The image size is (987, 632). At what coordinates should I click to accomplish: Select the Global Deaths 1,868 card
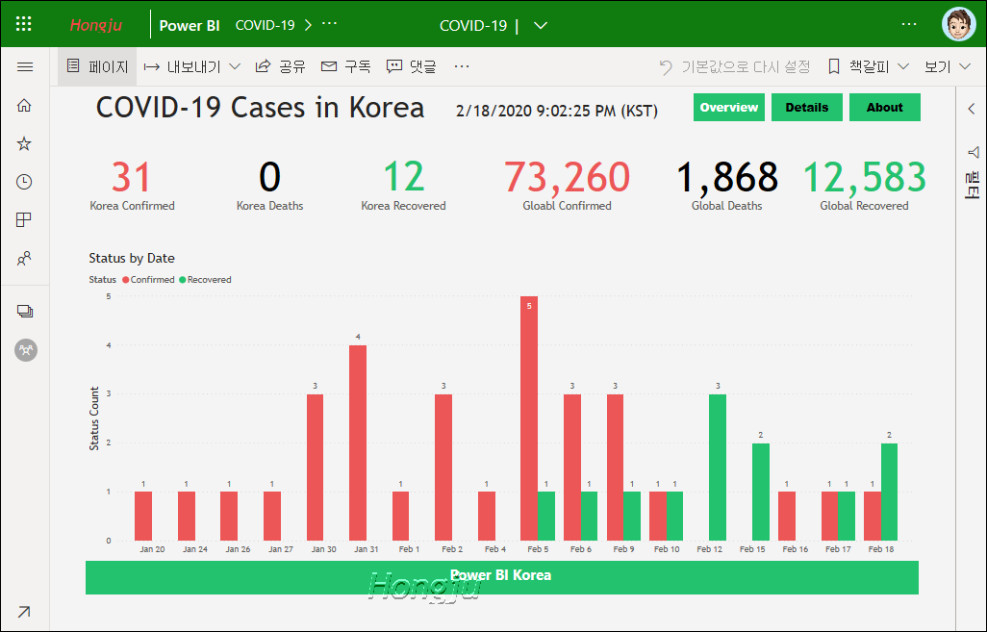pyautogui.click(x=727, y=185)
